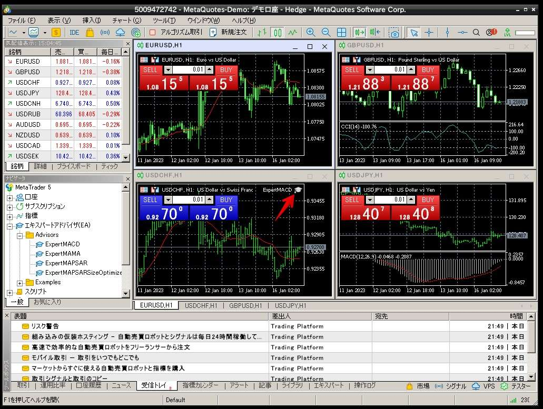Toggle アルゴリズム取引 algo trading button
Screen dimensions: 543x409
pos(175,32)
